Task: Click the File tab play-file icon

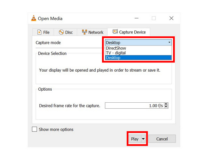Action: [x=39, y=32]
